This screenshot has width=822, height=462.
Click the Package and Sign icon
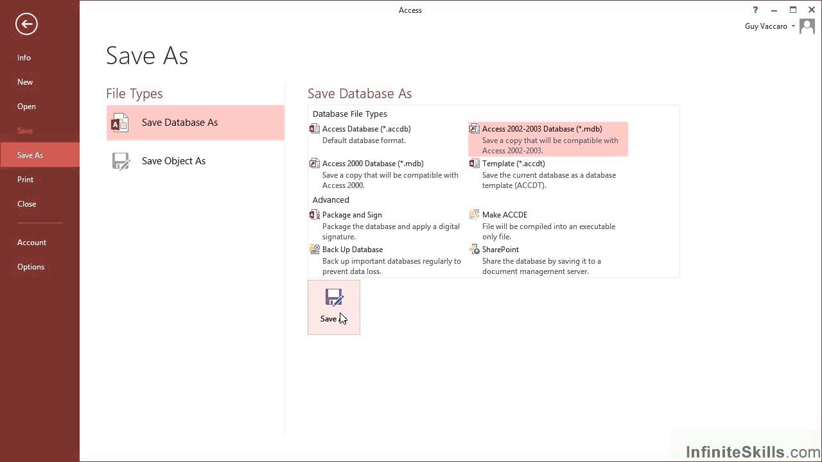tap(315, 215)
